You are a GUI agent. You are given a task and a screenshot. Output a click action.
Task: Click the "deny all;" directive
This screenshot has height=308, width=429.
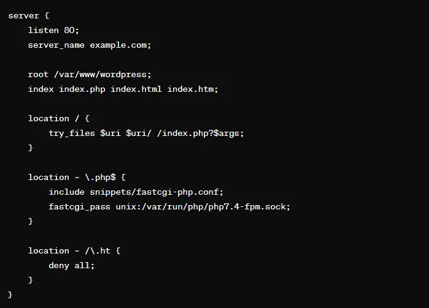[72, 265]
